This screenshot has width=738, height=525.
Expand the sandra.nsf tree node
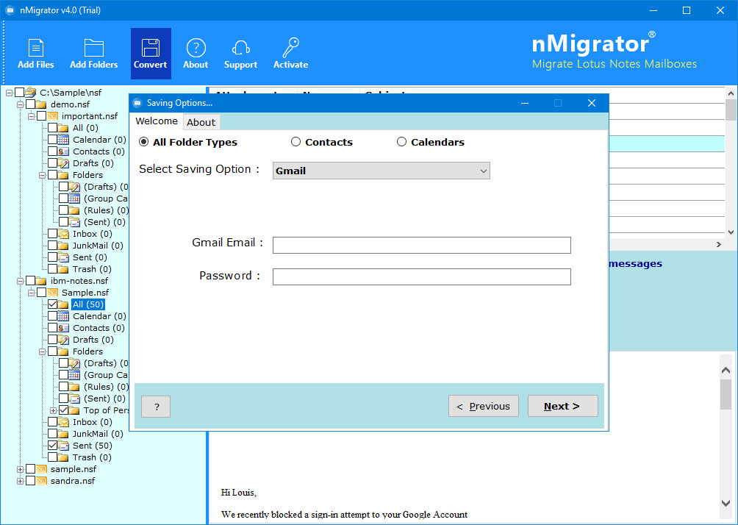pyautogui.click(x=20, y=481)
